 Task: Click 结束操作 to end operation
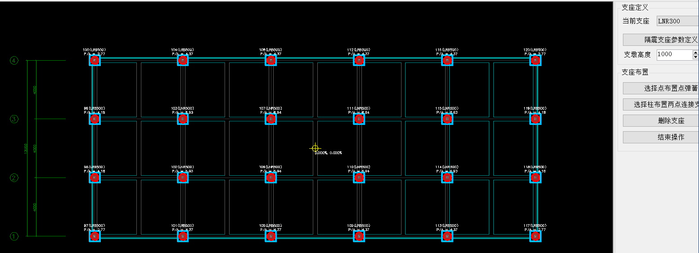[x=661, y=137]
